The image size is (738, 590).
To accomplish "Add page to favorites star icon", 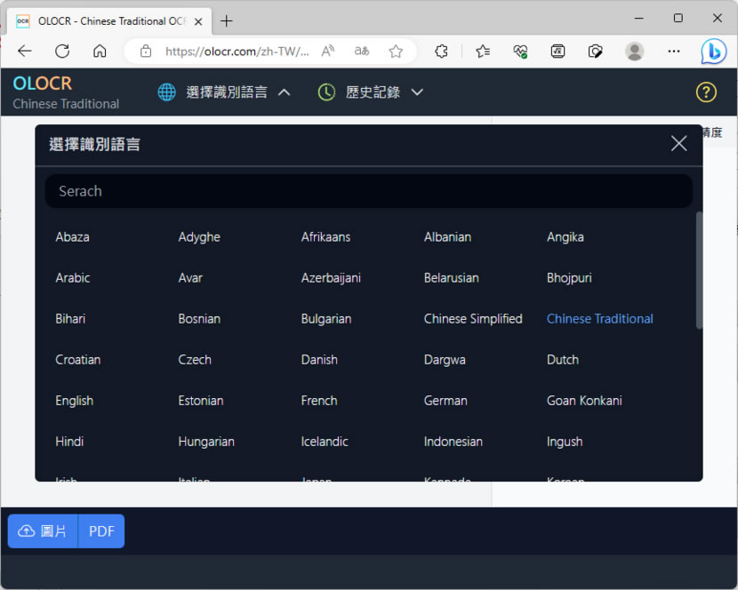I will point(396,52).
